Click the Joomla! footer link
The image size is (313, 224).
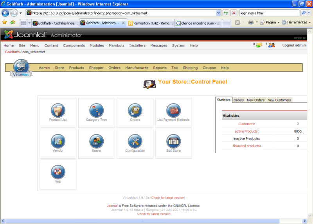[112, 206]
